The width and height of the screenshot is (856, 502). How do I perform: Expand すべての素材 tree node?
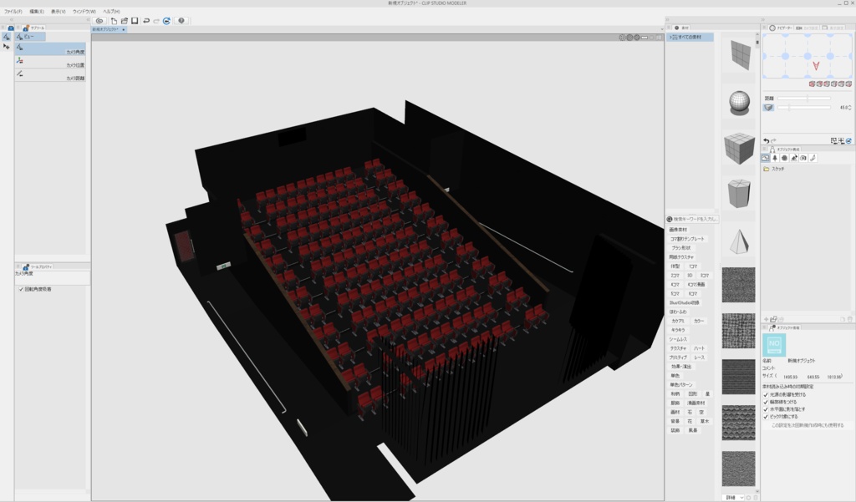pos(671,37)
